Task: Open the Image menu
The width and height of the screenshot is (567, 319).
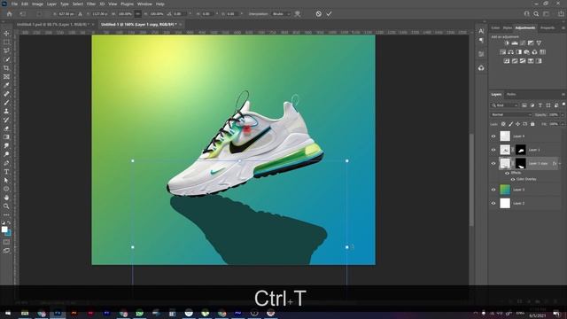Action: [x=37, y=4]
